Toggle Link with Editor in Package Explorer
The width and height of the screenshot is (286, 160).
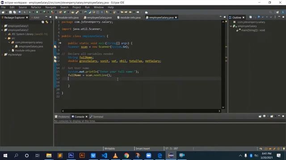(x=47, y=22)
